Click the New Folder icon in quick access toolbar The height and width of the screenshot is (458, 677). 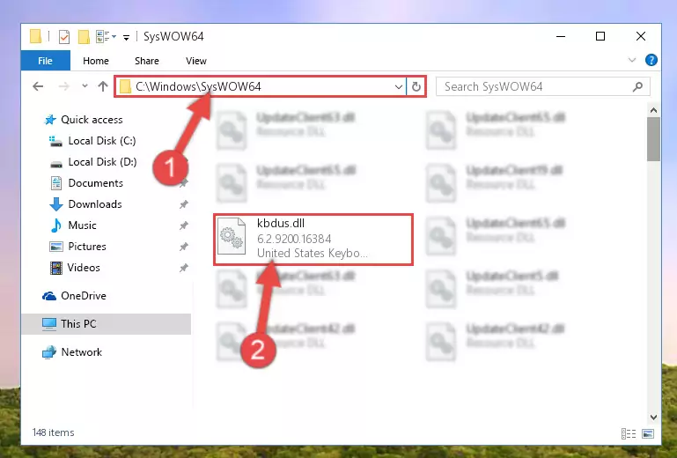[x=84, y=37]
